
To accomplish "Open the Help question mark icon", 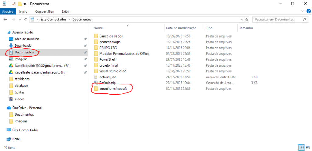I will pos(308,12).
